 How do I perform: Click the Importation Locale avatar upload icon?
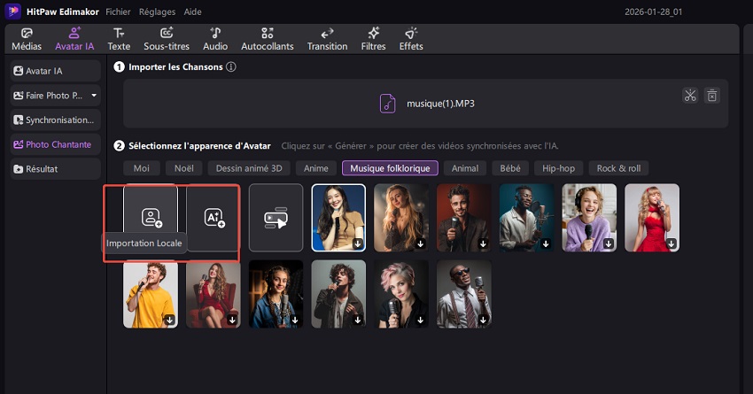151,217
